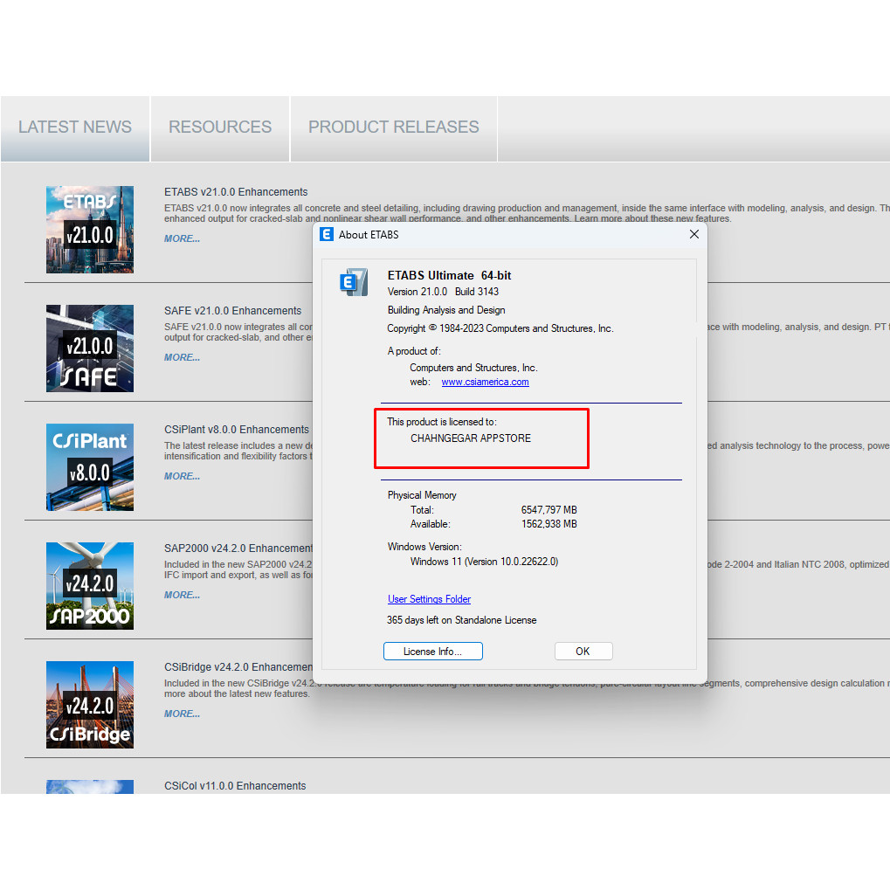This screenshot has height=890, width=890.
Task: Click the ETABS title bar icon
Action: (x=327, y=234)
